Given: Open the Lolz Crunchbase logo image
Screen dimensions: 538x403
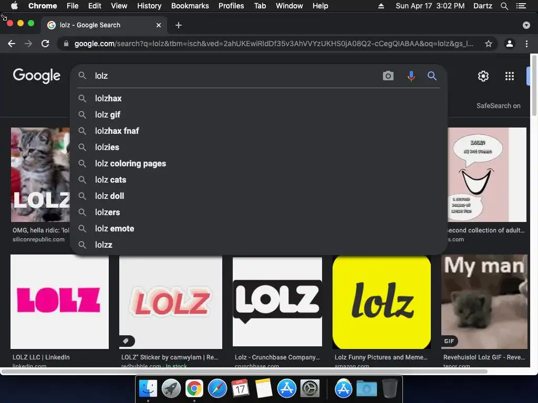Looking at the screenshot, I should click(x=277, y=301).
